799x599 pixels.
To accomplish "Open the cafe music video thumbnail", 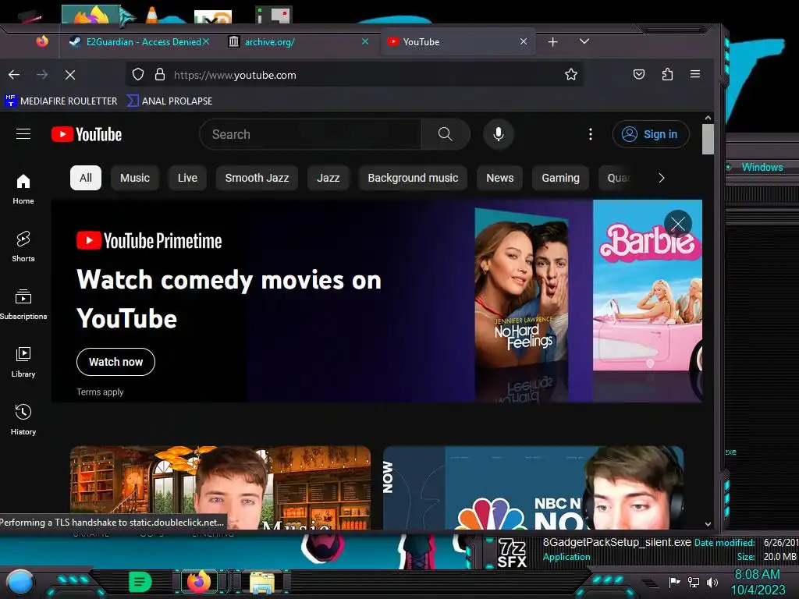I will (x=220, y=487).
